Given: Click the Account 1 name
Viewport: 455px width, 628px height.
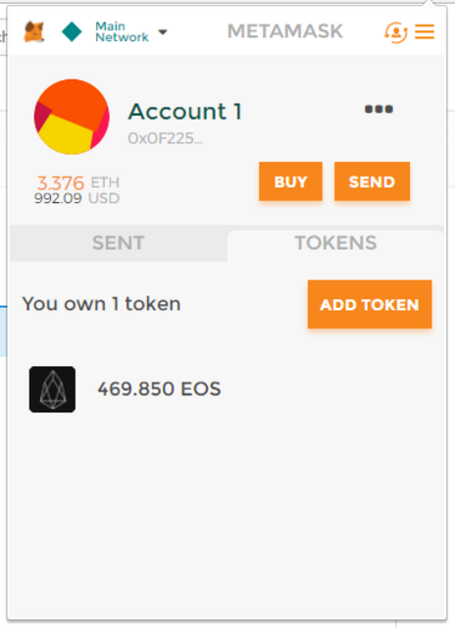Looking at the screenshot, I should pos(185,111).
